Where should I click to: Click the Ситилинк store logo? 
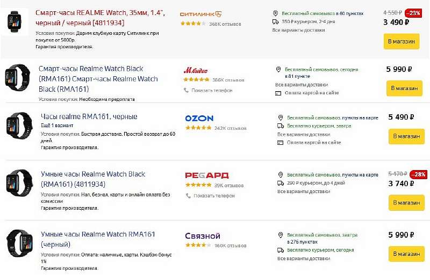pyautogui.click(x=200, y=14)
